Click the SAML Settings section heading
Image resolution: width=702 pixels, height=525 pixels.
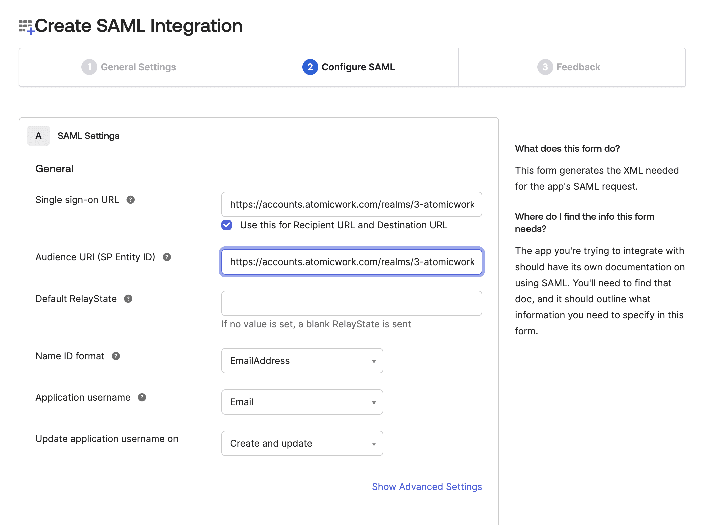tap(88, 136)
